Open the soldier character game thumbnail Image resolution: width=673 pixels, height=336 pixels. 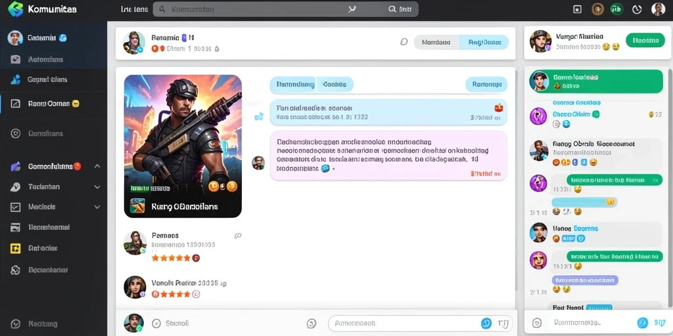tap(183, 146)
